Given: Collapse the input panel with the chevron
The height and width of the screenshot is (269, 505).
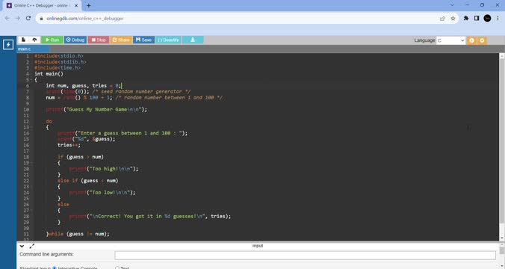Looking at the screenshot, I should [x=22, y=246].
